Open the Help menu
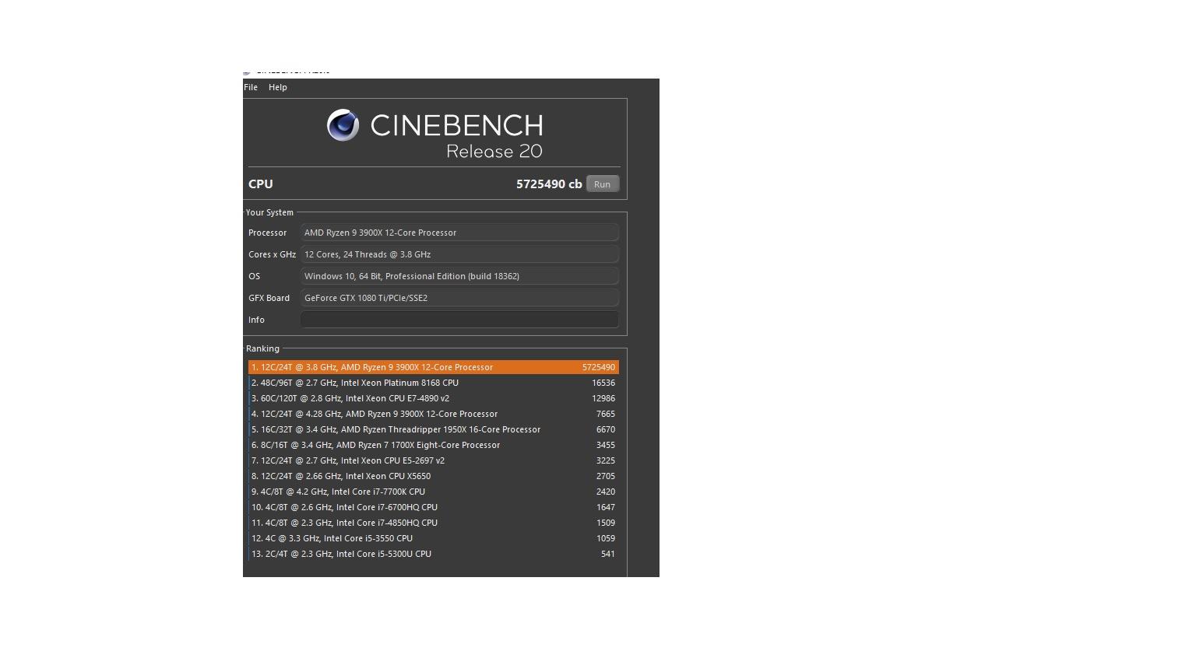The image size is (1196, 672). point(278,87)
